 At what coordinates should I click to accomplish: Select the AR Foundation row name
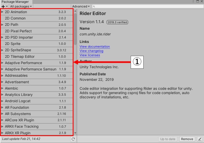tap(17, 107)
